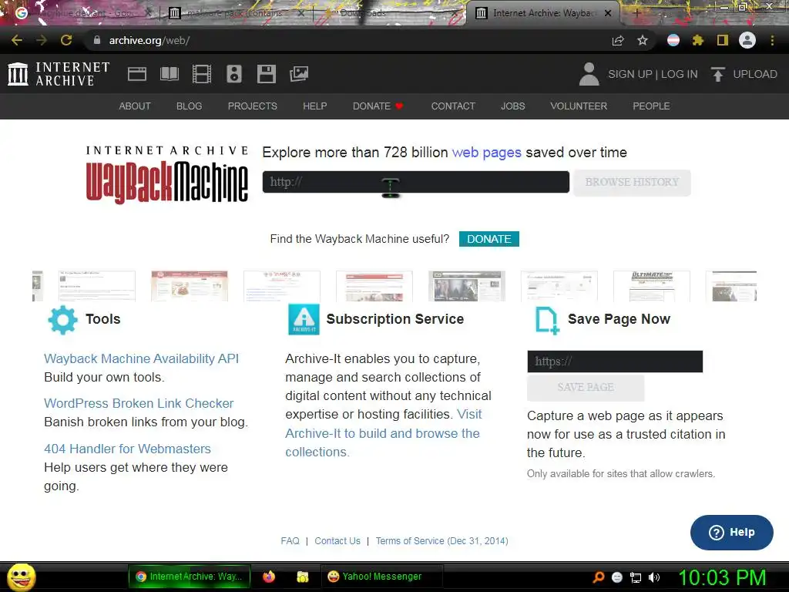Click the UPLOAD text link
The height and width of the screenshot is (592, 789).
(x=755, y=74)
